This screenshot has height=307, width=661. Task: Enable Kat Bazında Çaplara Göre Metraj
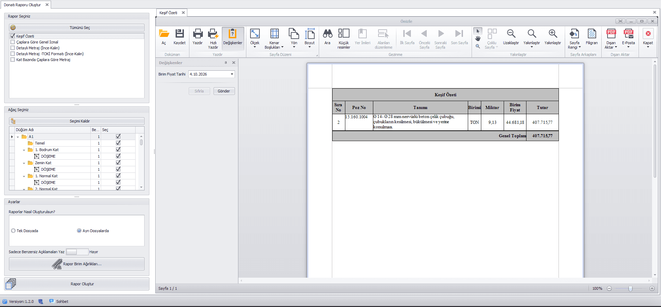pyautogui.click(x=13, y=60)
